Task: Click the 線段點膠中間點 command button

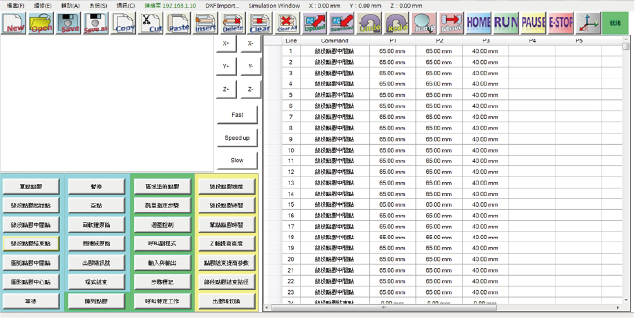Action: pos(31,225)
